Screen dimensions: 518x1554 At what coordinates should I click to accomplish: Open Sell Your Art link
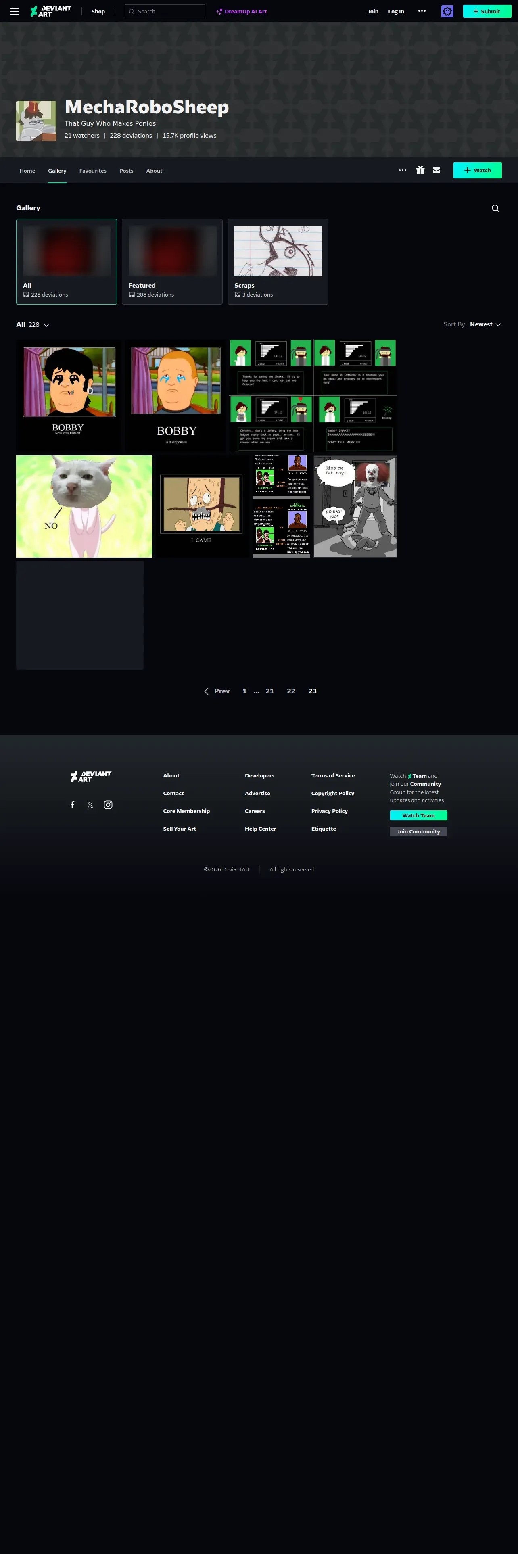coord(180,829)
